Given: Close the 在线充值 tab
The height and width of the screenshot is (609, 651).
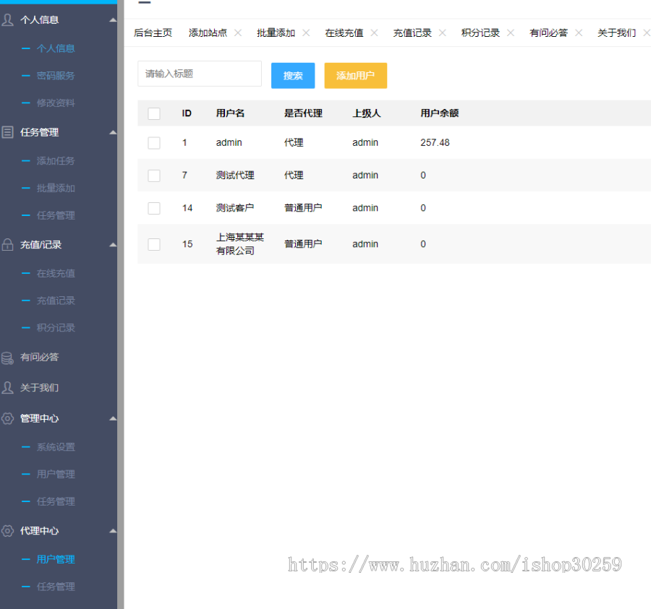Looking at the screenshot, I should click(x=374, y=33).
